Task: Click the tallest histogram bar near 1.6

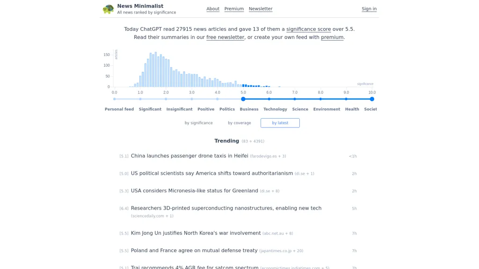Action: tap(156, 70)
